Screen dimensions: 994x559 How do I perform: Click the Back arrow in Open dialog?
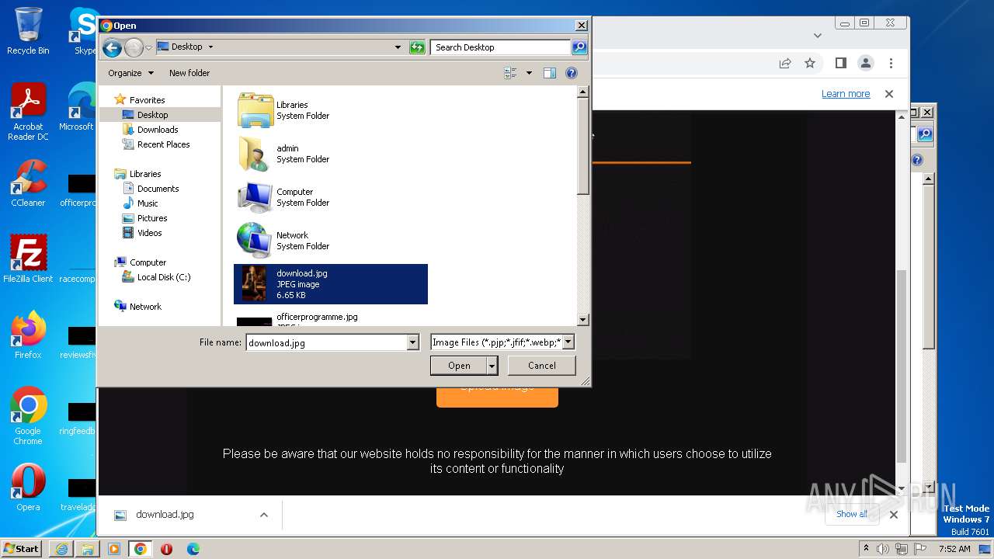click(x=112, y=47)
